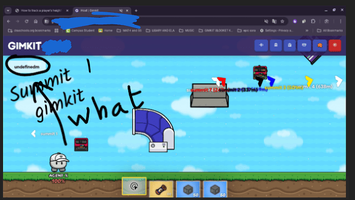Click the fourth blue Gimkit header button
This screenshot has height=200, width=355.
[304, 45]
